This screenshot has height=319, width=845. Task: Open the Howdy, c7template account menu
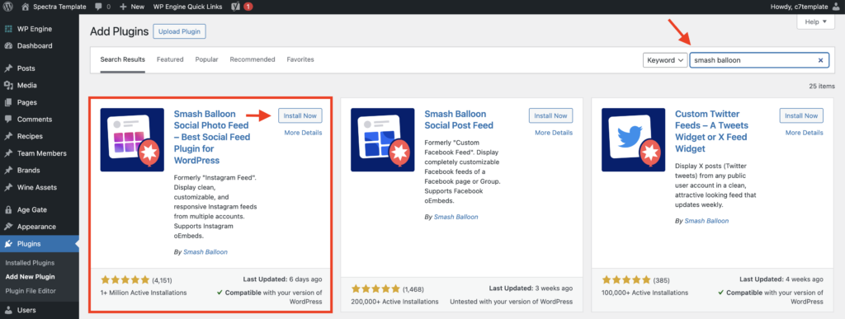[807, 7]
